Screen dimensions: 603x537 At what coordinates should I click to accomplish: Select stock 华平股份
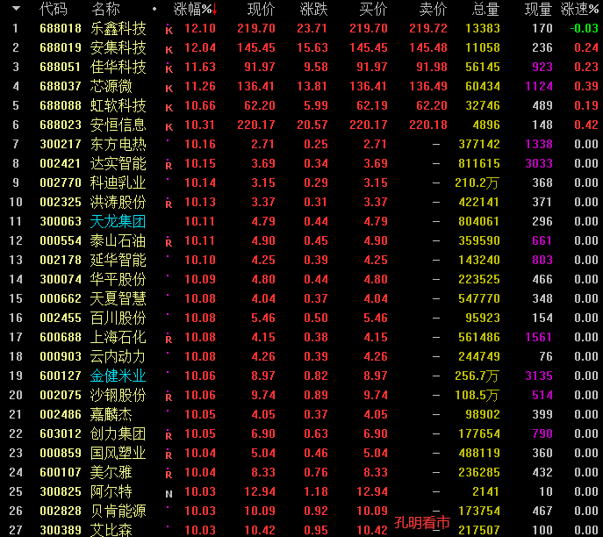click(x=118, y=279)
